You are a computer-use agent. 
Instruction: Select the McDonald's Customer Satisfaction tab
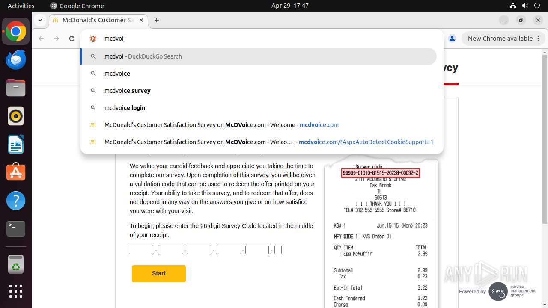pos(98,20)
